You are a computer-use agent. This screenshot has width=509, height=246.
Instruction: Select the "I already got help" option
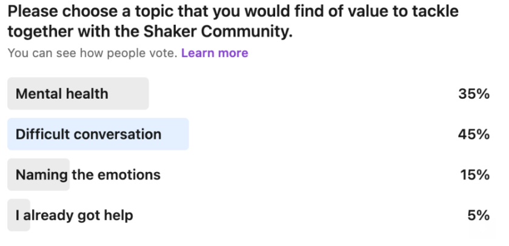[74, 215]
